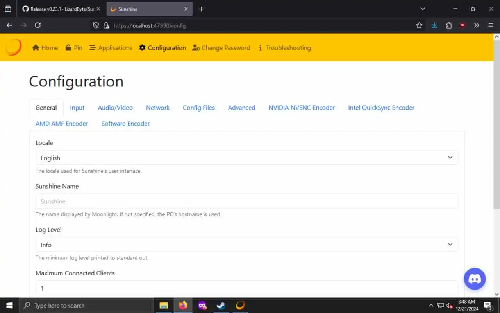This screenshot has height=313, width=500.
Task: Open the Configuration page link
Action: click(x=162, y=48)
